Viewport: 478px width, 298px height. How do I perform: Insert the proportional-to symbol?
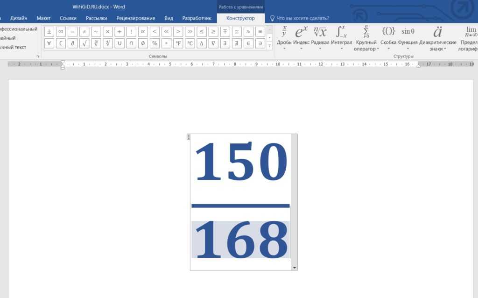(143, 31)
